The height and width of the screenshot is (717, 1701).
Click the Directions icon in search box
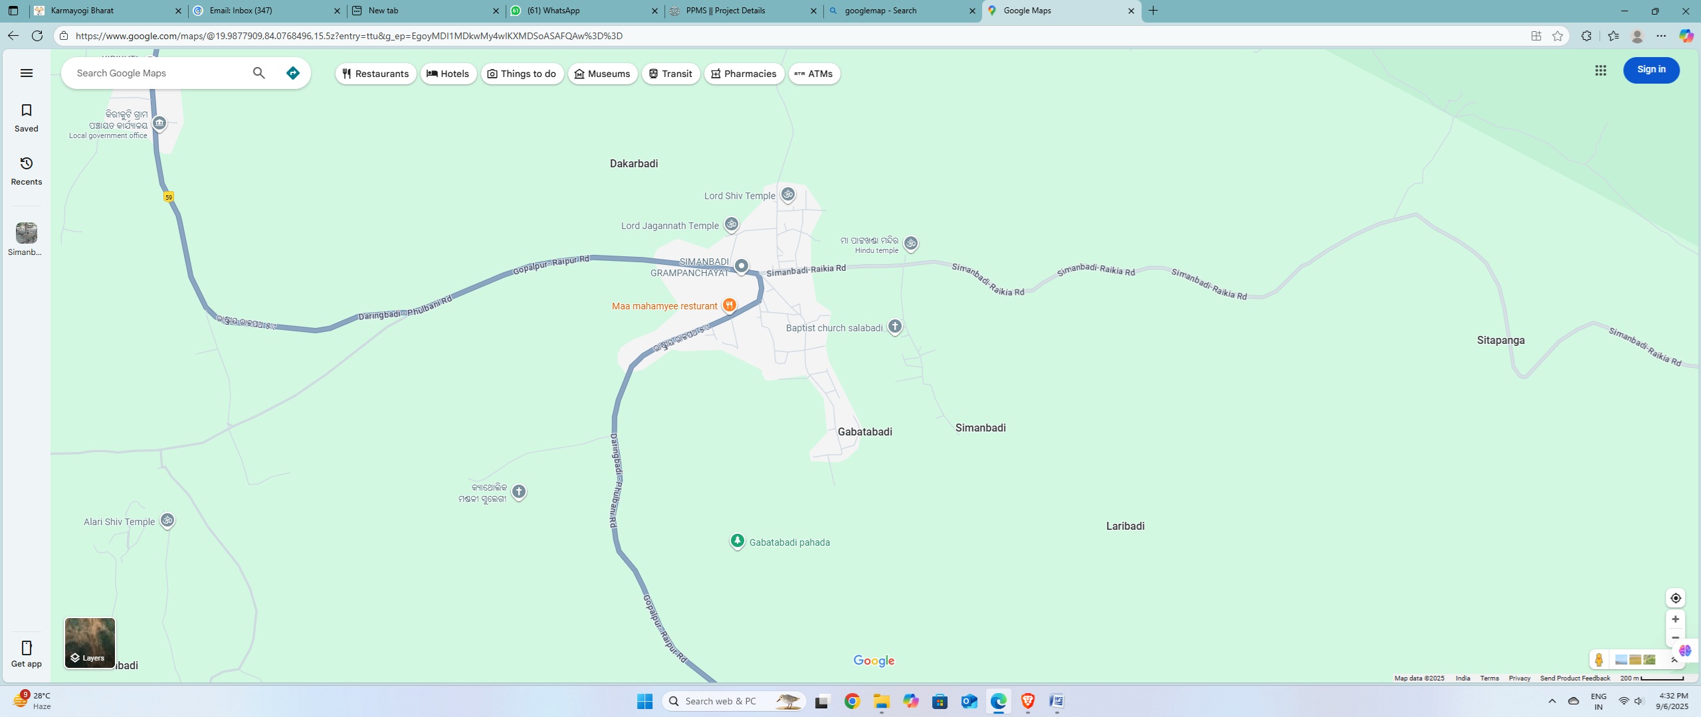coord(292,73)
